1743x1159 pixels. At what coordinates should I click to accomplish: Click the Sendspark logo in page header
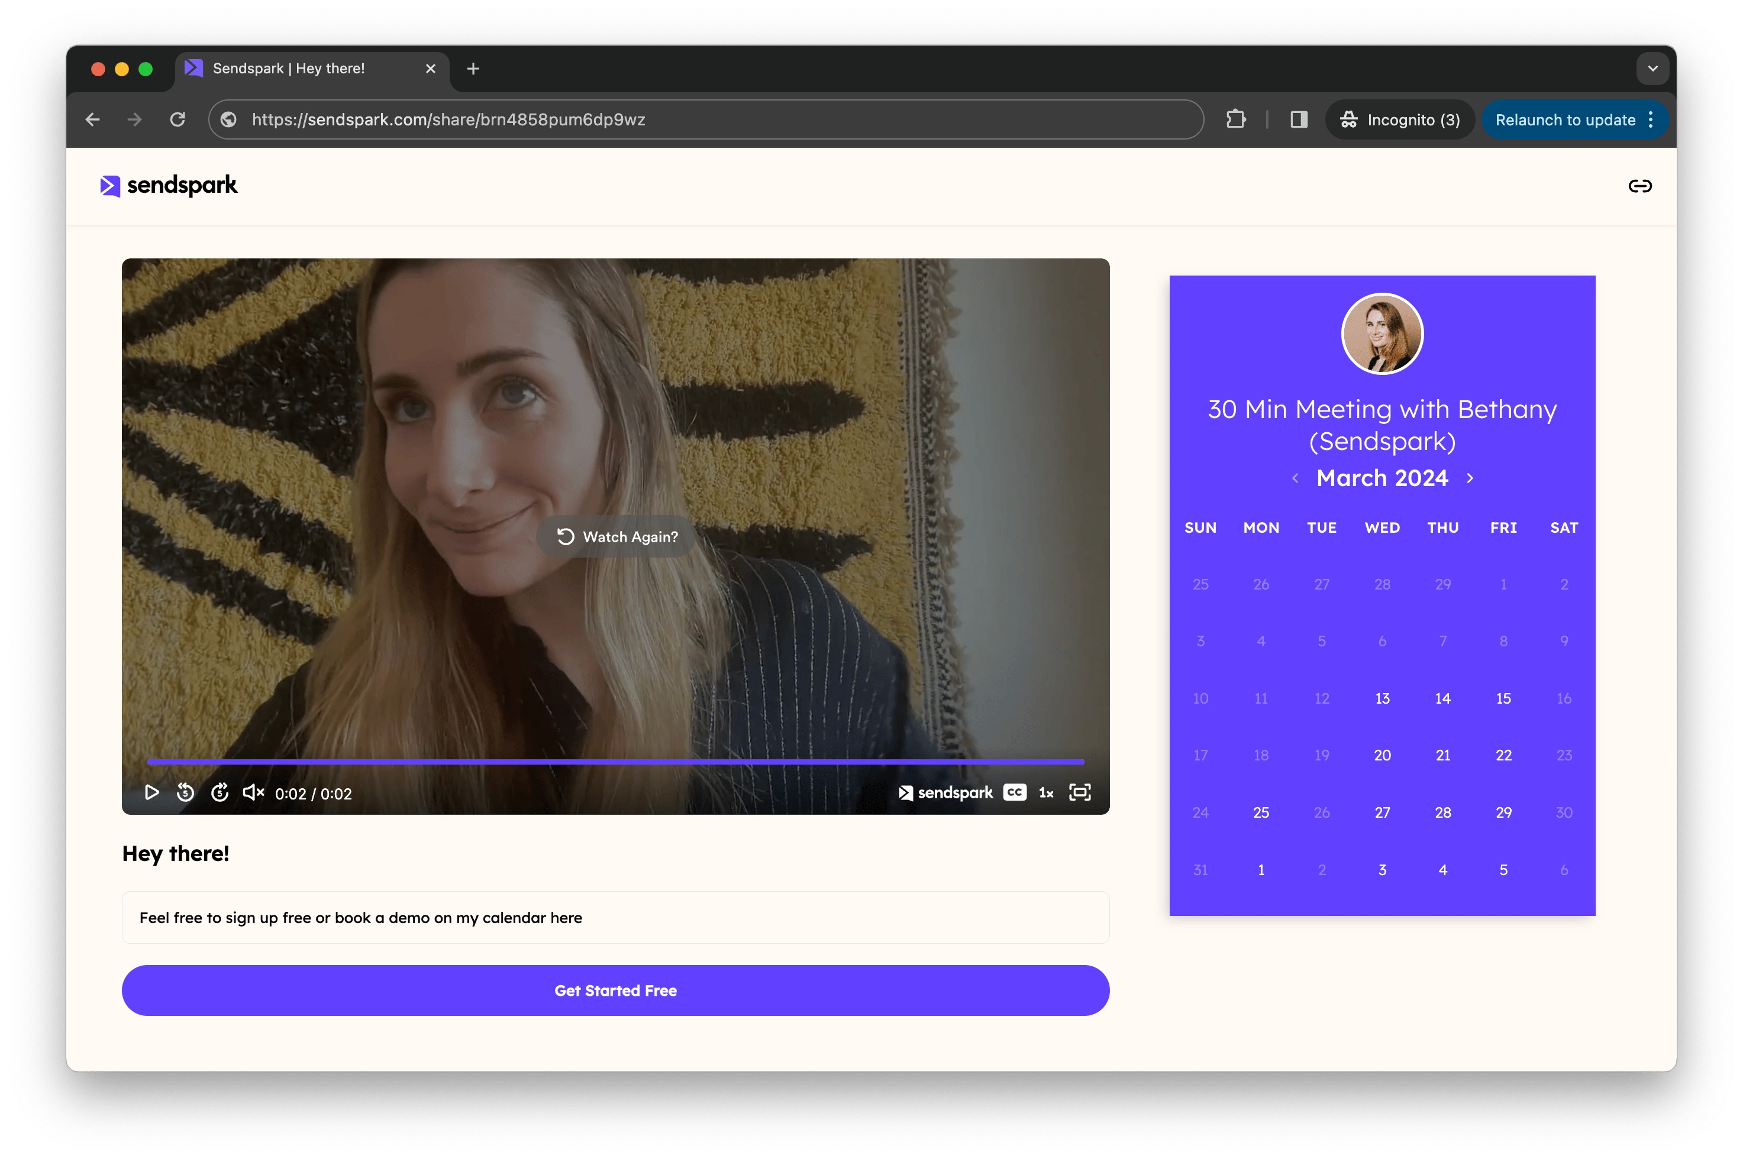tap(169, 186)
